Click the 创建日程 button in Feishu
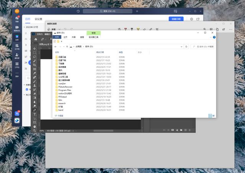Image resolution: width=245 pixels, height=173 pixels. tap(176, 19)
